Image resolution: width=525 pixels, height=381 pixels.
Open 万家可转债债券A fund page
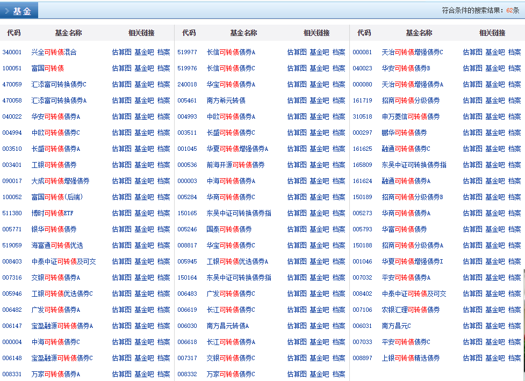point(55,374)
